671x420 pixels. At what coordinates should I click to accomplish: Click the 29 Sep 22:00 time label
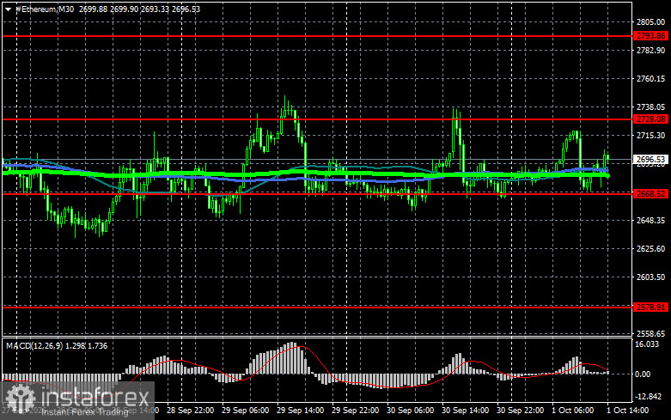point(355,411)
